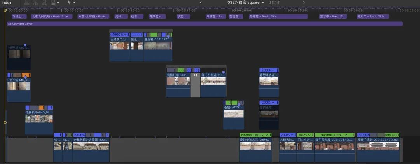This screenshot has height=164, width=420.
Task: Open the timeline Index
Action: [x=7, y=3]
